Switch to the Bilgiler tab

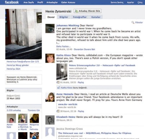[x=64, y=17]
